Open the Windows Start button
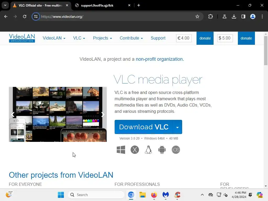 pos(61,195)
